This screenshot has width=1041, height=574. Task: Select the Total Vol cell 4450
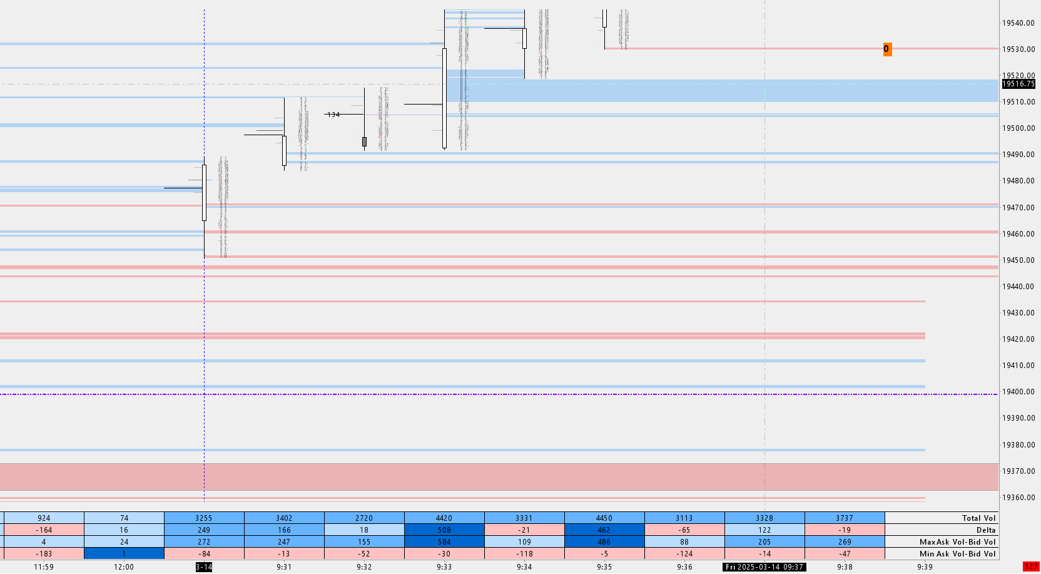(604, 518)
